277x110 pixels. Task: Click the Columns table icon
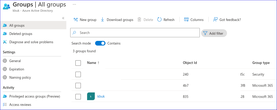(186, 20)
